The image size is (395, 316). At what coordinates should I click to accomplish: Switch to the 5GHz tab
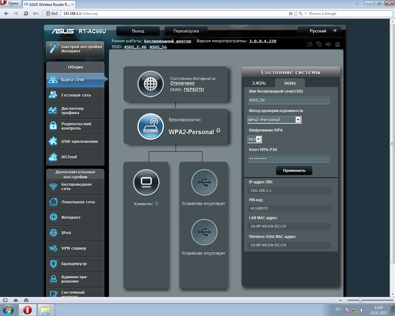(290, 83)
